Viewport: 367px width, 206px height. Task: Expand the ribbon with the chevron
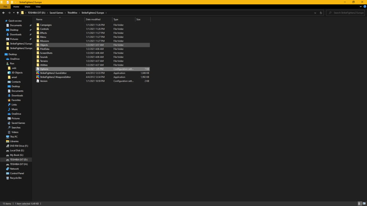[x=361, y=7]
